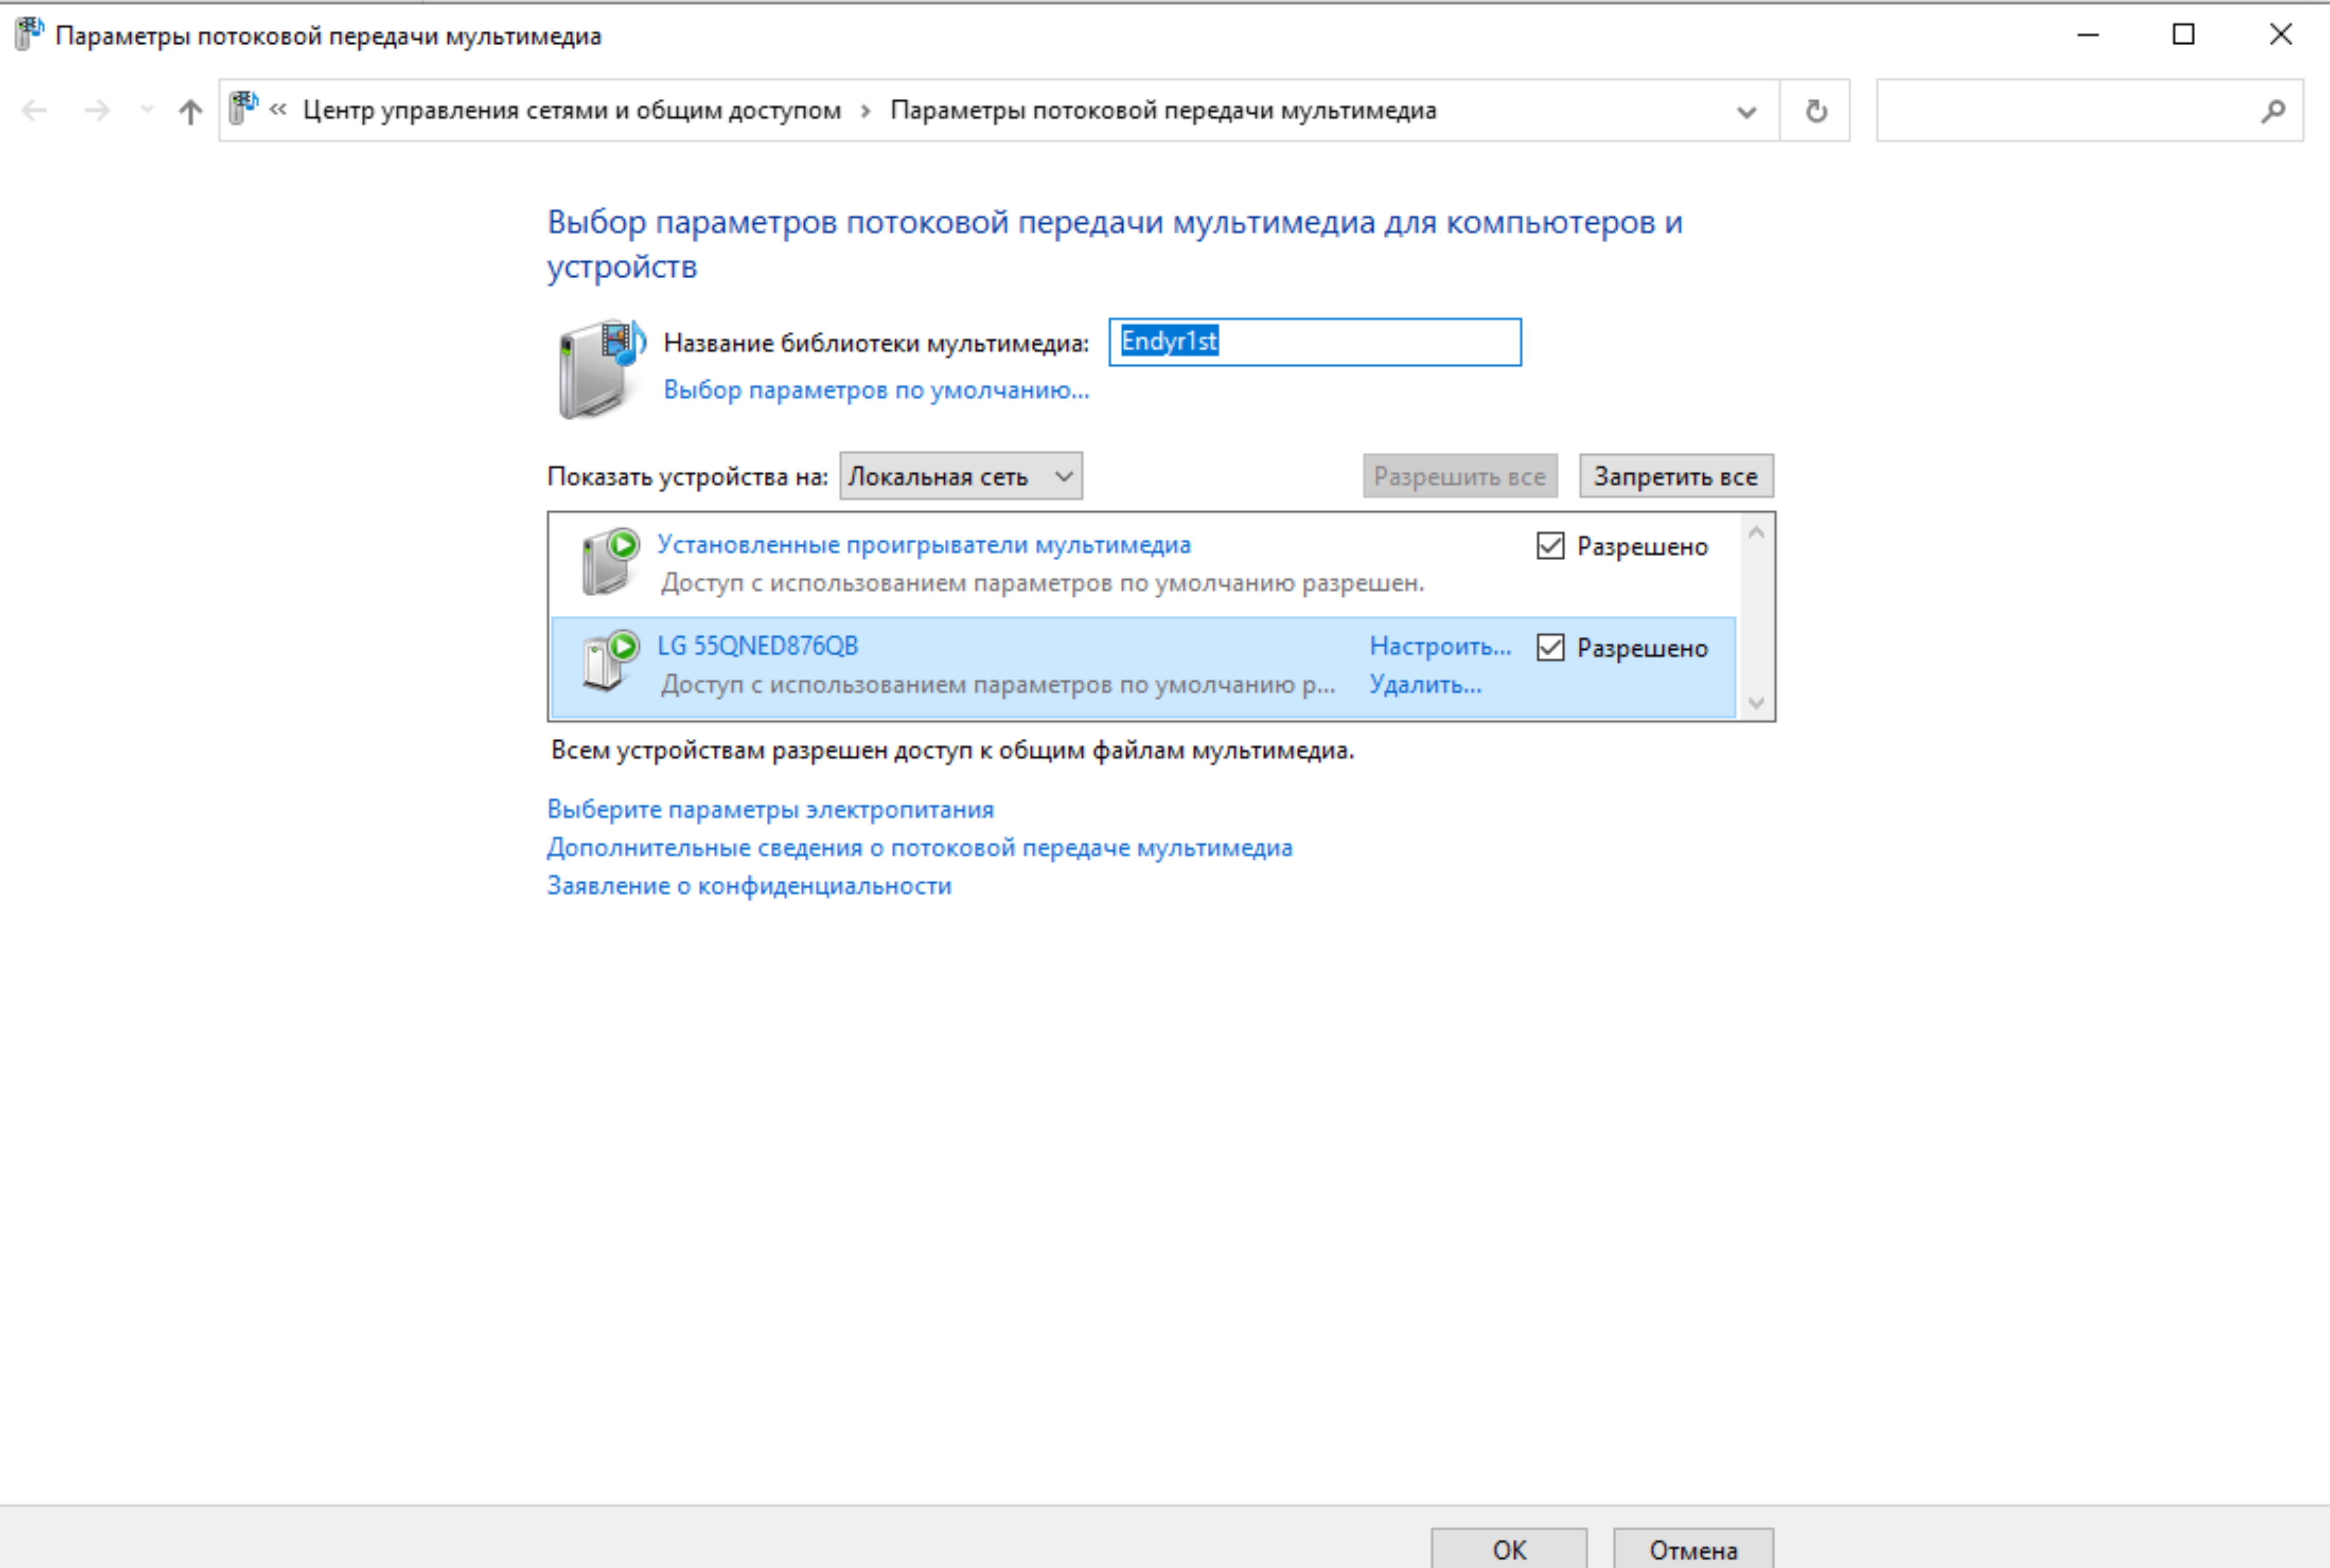Navigate up one level with arrow icon
This screenshot has height=1568, width=2330.
pyautogui.click(x=190, y=111)
